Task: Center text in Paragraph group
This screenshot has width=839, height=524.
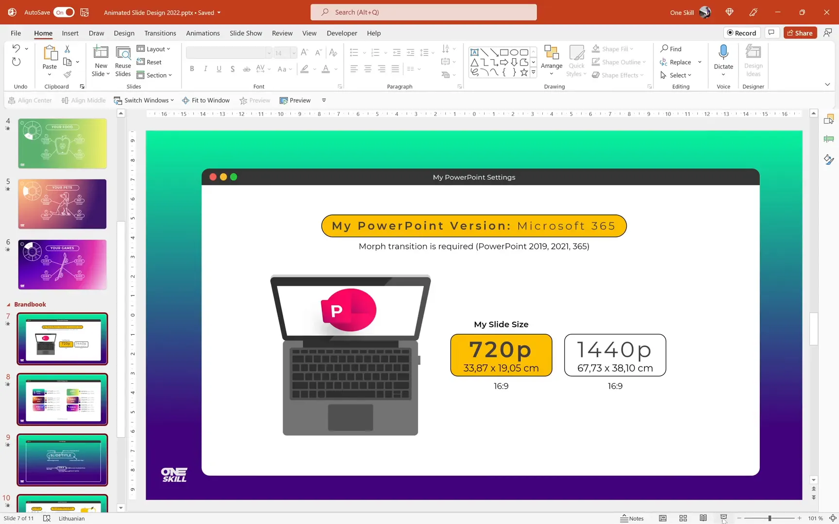Action: pyautogui.click(x=368, y=69)
